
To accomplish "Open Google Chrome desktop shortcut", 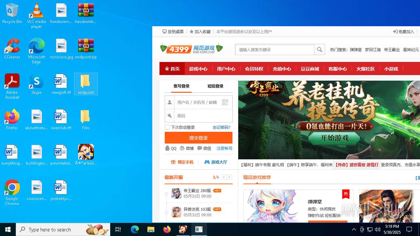I will coord(12,193).
